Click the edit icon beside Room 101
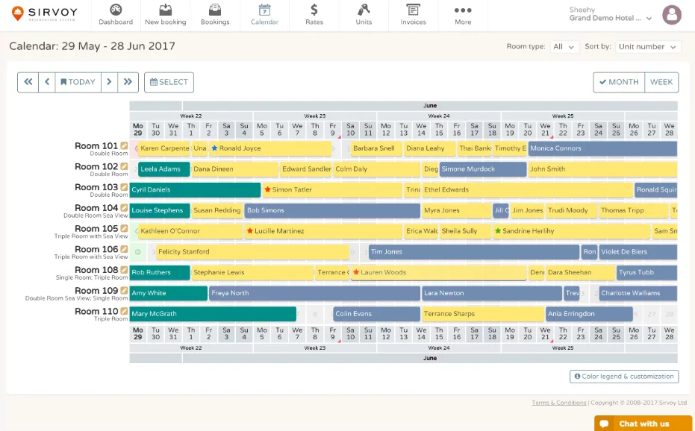695x431 pixels. (x=125, y=146)
